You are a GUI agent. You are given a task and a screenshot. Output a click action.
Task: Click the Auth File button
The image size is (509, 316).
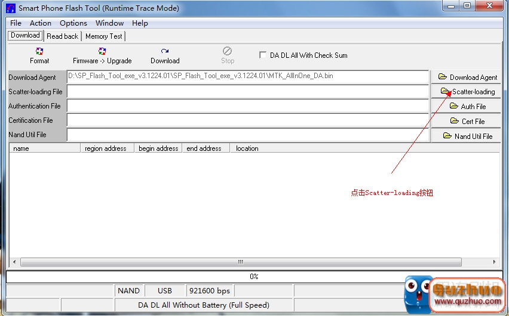(466, 106)
